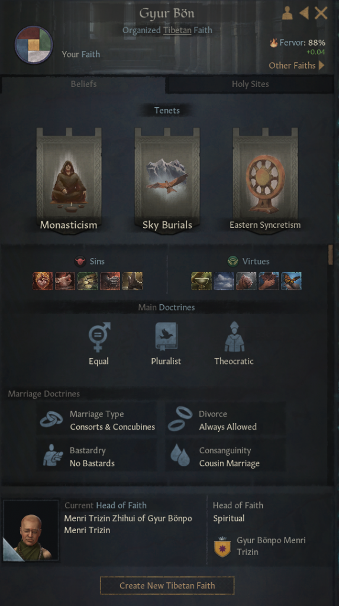Click the Equal gender doctrine icon
The image size is (339, 606).
(x=99, y=337)
